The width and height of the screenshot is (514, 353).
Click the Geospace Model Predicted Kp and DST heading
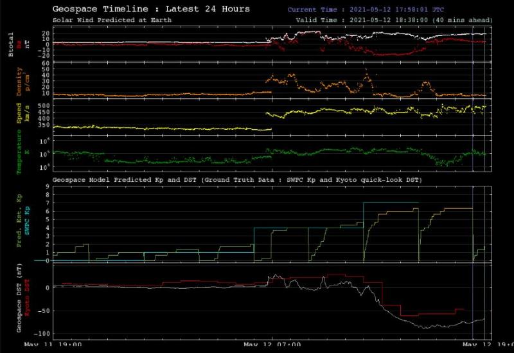[237, 180]
